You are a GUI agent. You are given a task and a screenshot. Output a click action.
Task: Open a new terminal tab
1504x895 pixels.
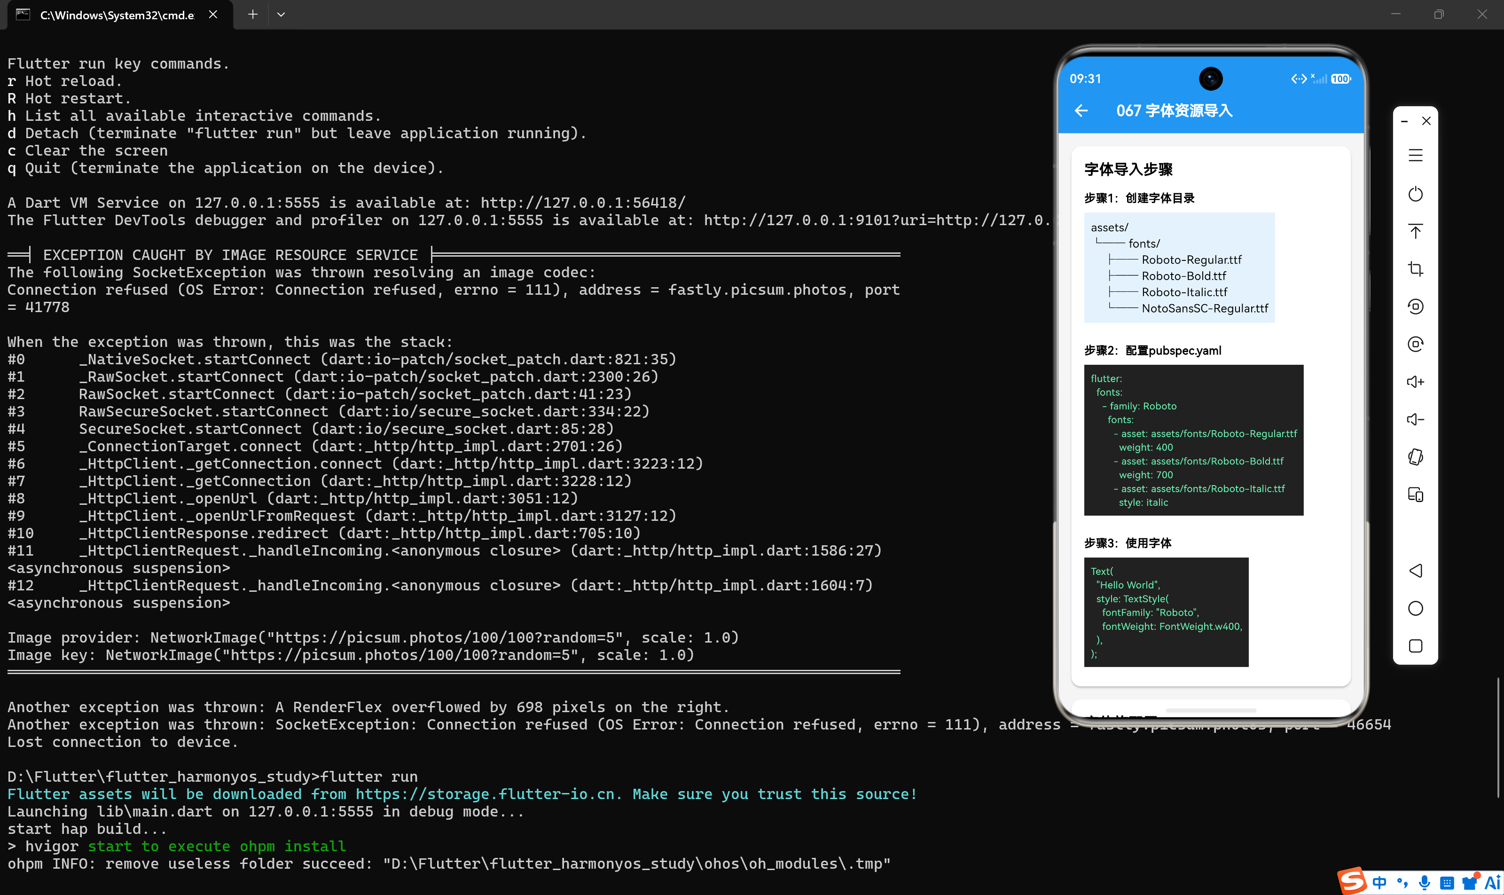[253, 14]
